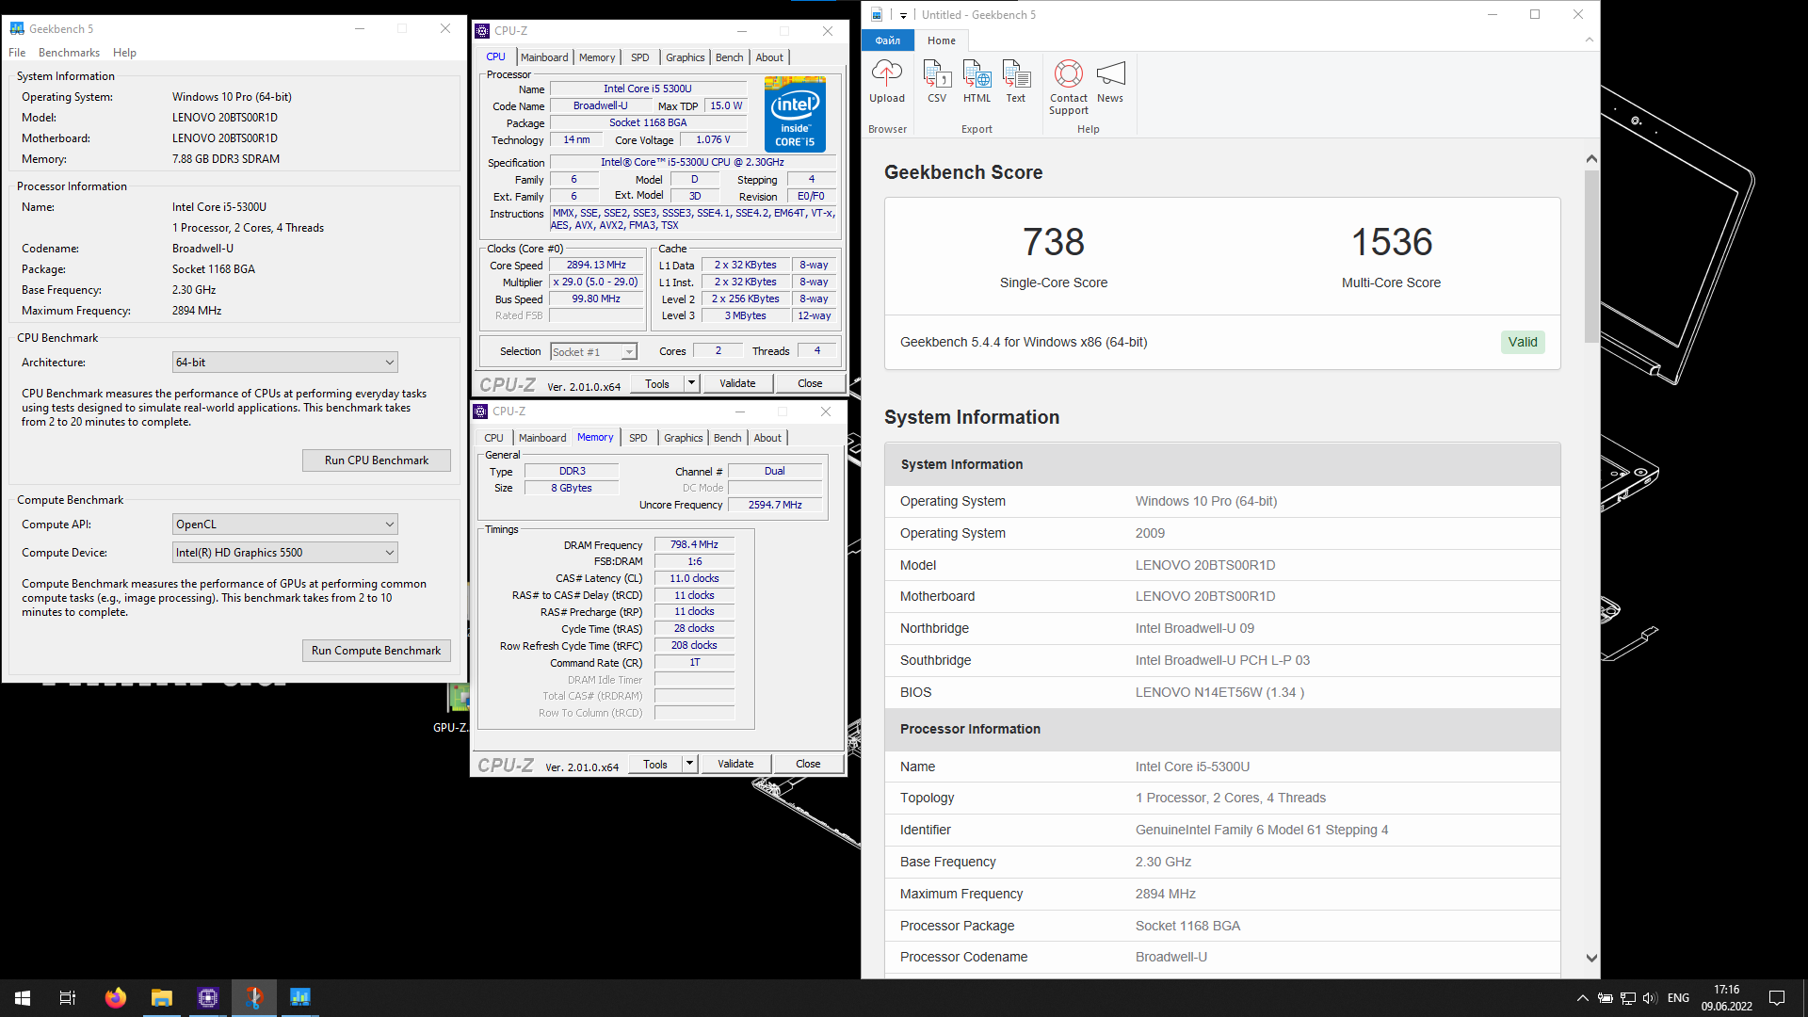Viewport: 1808px width, 1017px height.
Task: Open Help menu in Geekbench 5
Action: 124,53
